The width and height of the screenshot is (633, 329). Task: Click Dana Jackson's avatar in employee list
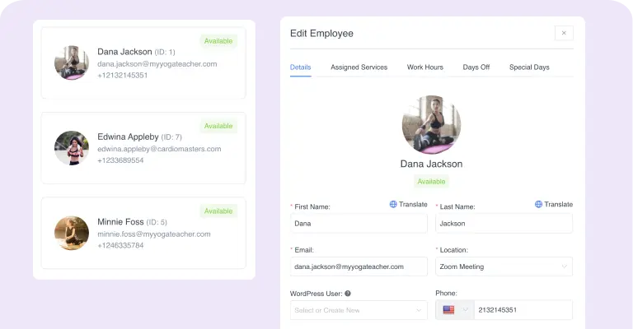point(72,63)
